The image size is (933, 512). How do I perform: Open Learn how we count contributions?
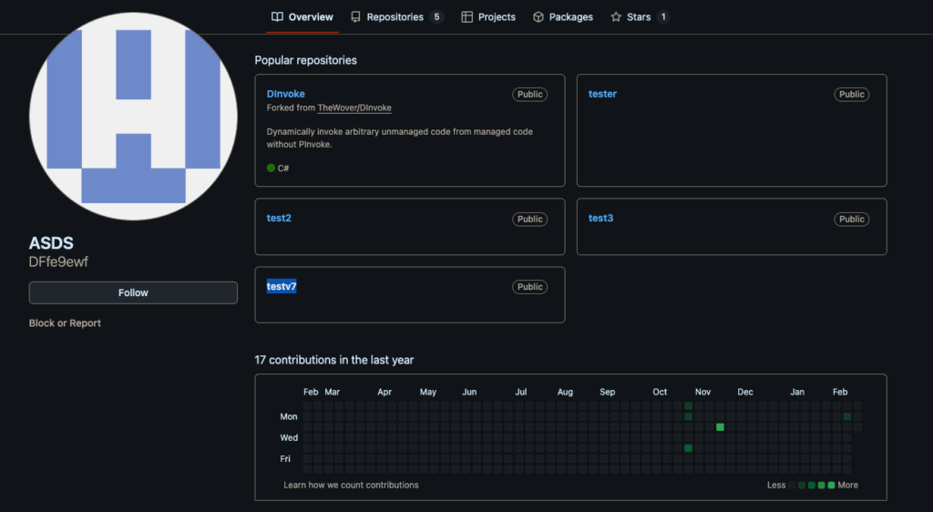click(351, 486)
